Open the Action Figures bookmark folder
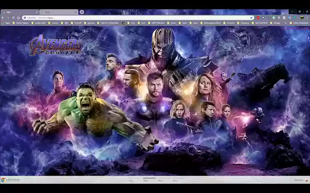The width and height of the screenshot is (310, 193). 20,23
